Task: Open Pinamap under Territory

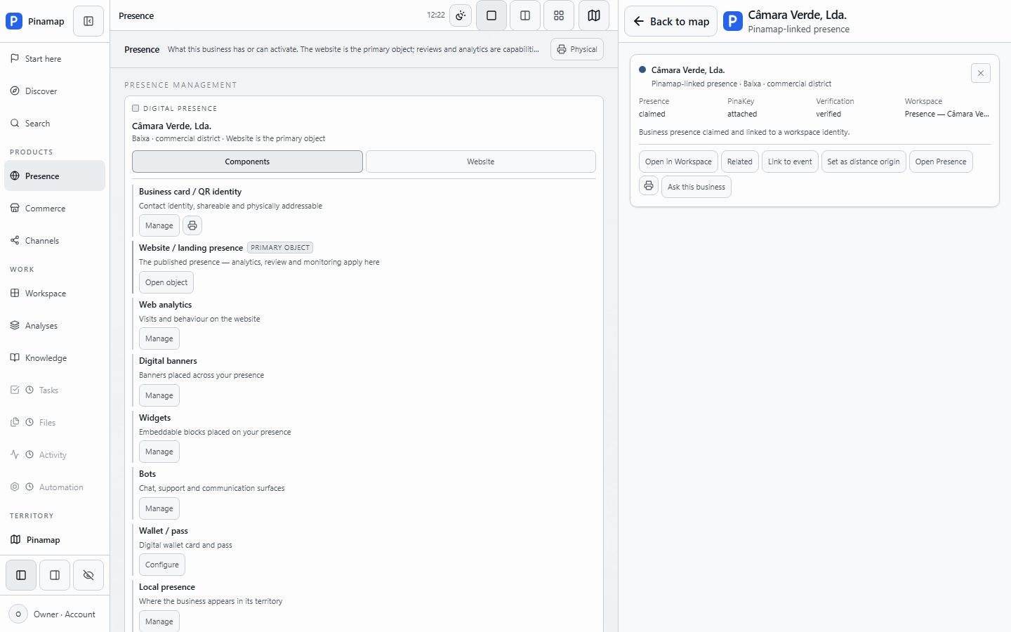Action: tap(55, 540)
